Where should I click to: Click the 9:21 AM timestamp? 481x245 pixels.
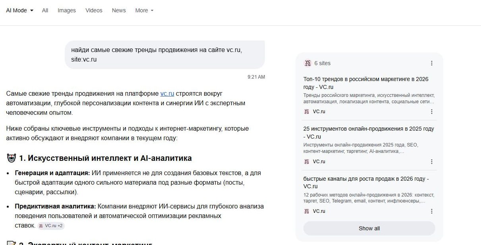pos(256,77)
